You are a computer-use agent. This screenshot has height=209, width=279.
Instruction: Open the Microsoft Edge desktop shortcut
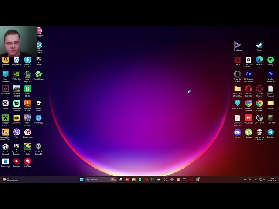(x=259, y=62)
